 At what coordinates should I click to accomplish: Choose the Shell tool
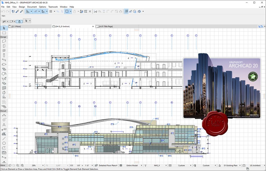pyautogui.click(x=4, y=79)
